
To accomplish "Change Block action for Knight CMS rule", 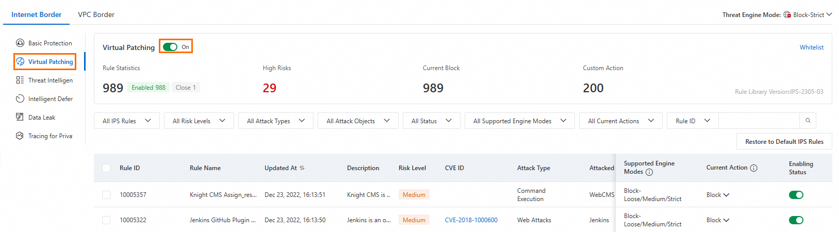I will (718, 195).
